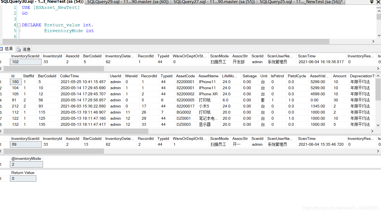Select CollerTime cell 2021-06-03 15:36:22.880

83,106
